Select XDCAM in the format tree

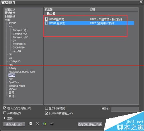[13, 89]
